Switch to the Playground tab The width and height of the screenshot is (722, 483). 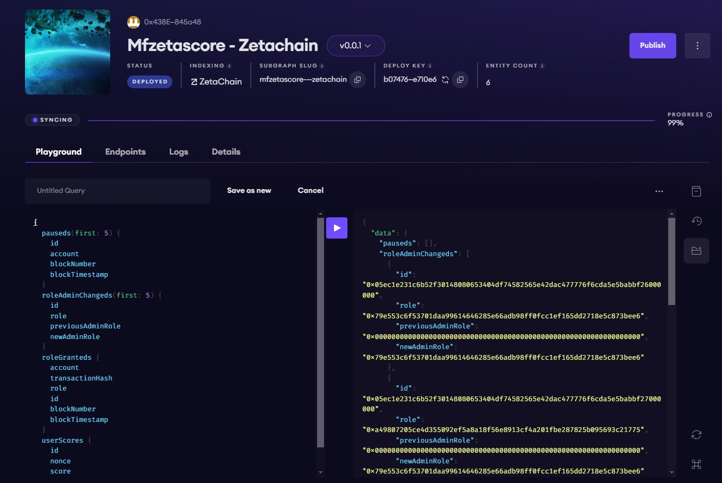coord(59,152)
